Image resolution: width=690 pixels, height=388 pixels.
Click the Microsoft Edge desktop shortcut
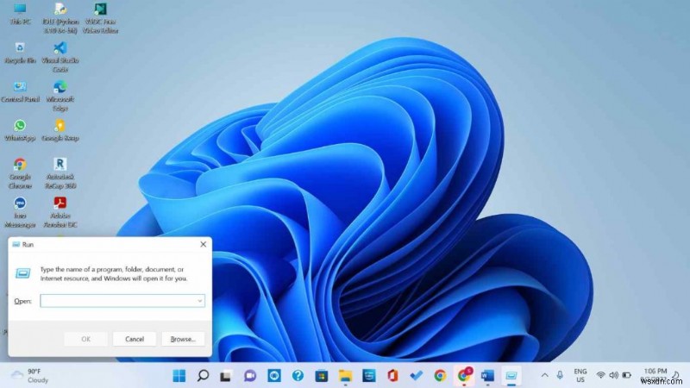(x=60, y=96)
